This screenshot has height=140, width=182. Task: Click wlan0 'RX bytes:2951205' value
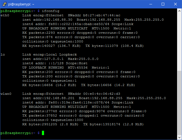pyautogui.click(x=40, y=124)
